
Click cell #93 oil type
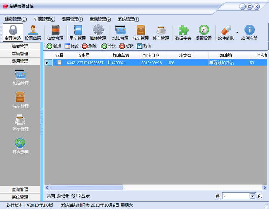pos(188,63)
